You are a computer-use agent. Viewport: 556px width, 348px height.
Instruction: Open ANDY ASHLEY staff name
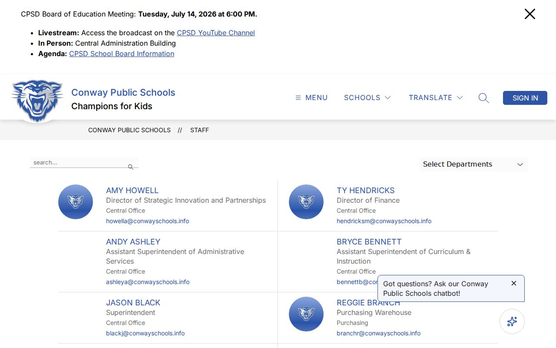click(133, 242)
